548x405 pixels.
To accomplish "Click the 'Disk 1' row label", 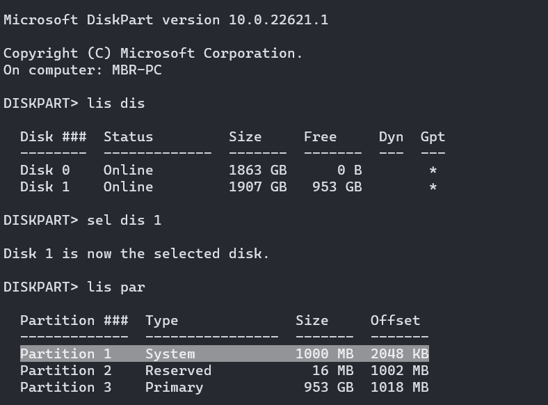I will point(45,186).
